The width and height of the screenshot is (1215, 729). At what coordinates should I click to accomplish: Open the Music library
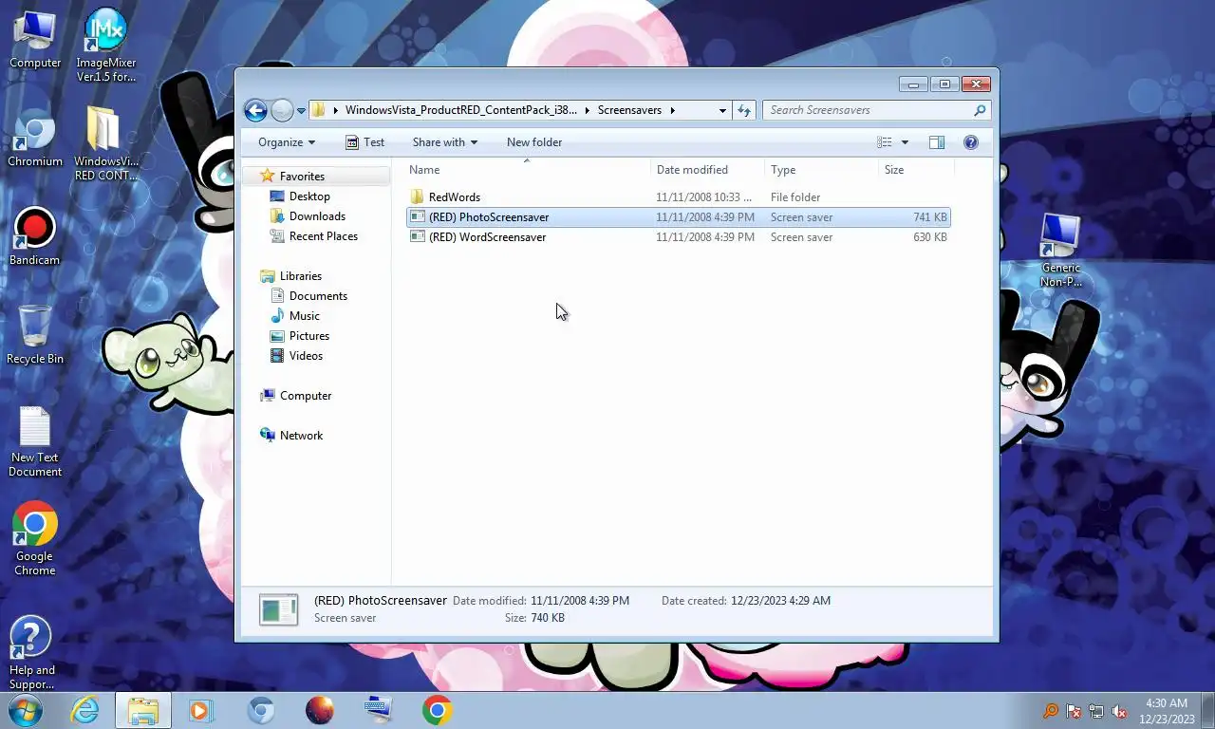click(x=304, y=316)
